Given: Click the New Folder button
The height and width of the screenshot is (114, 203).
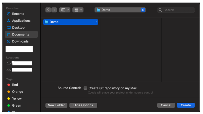Looking at the screenshot, I should [56, 105].
